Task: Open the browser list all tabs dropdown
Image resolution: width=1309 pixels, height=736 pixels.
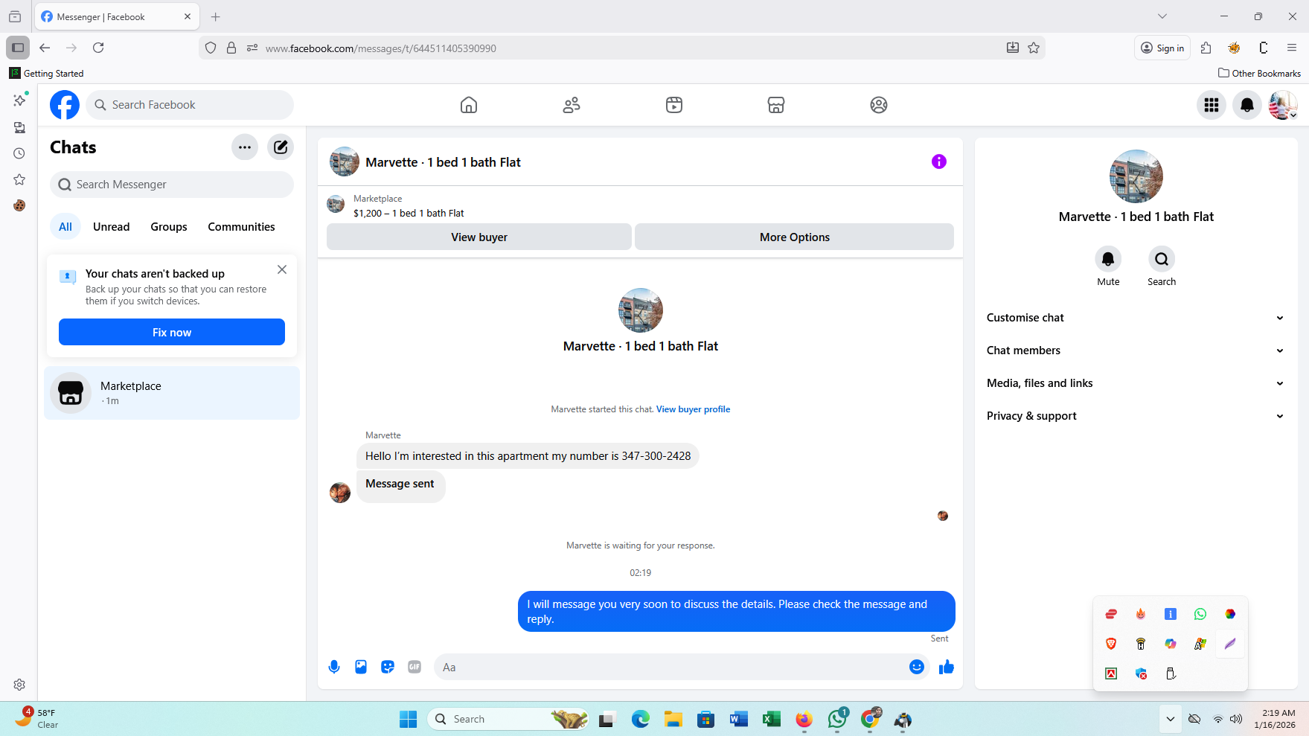Action: coord(1162,16)
